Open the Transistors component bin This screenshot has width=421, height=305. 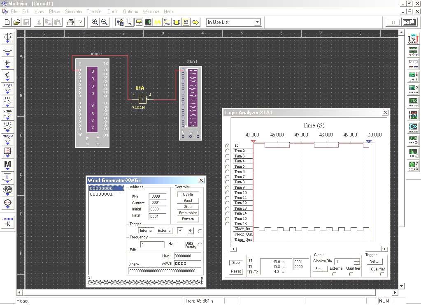7,76
